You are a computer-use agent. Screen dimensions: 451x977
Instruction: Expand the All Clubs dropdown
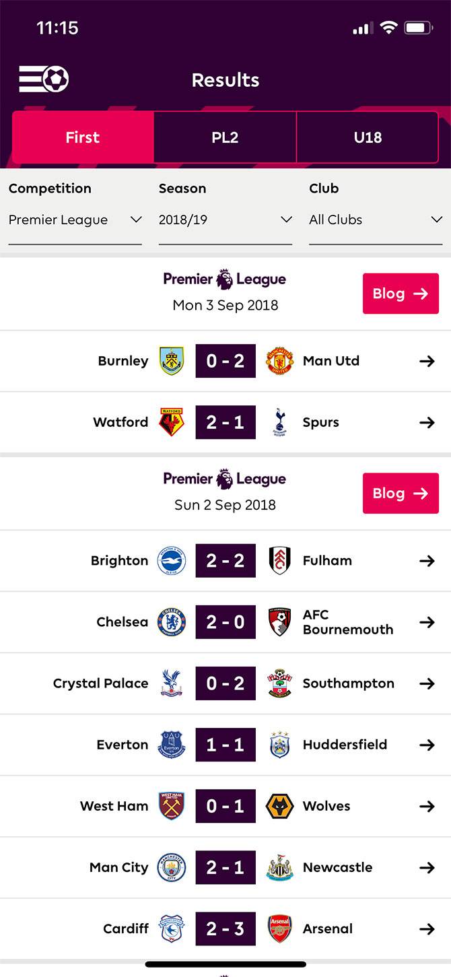point(375,220)
